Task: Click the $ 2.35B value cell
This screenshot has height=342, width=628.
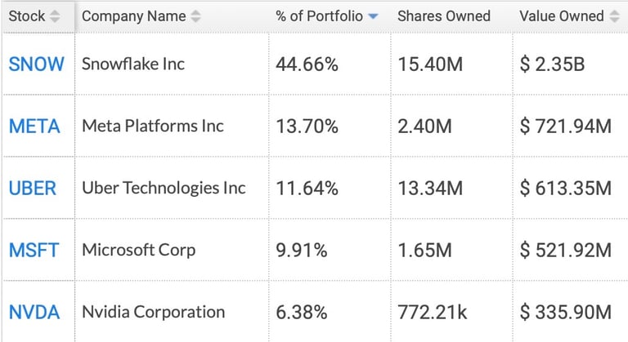Action: click(x=552, y=64)
